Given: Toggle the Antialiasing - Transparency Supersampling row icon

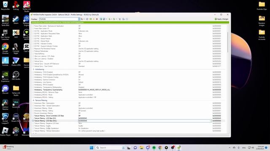Looking at the screenshot, I should 33,90.
